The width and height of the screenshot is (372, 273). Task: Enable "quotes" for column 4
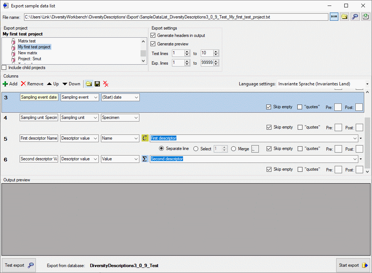(x=300, y=127)
